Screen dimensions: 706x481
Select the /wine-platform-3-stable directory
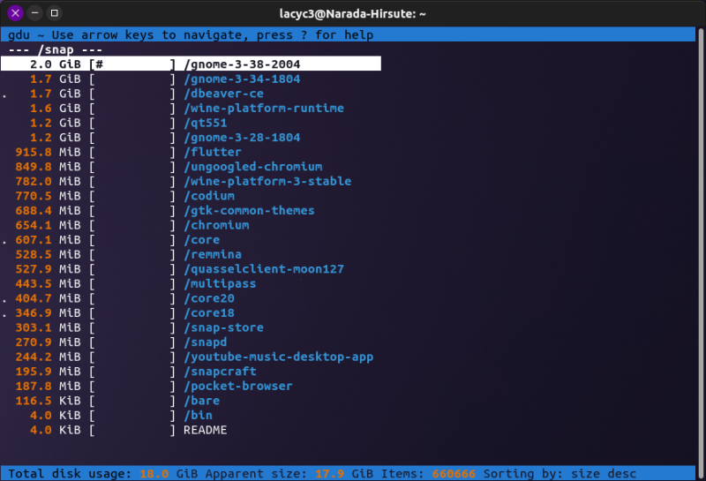coord(267,181)
